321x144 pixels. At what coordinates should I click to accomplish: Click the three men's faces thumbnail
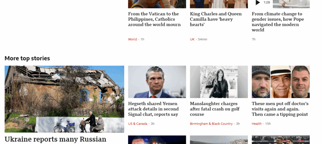[x=281, y=82]
